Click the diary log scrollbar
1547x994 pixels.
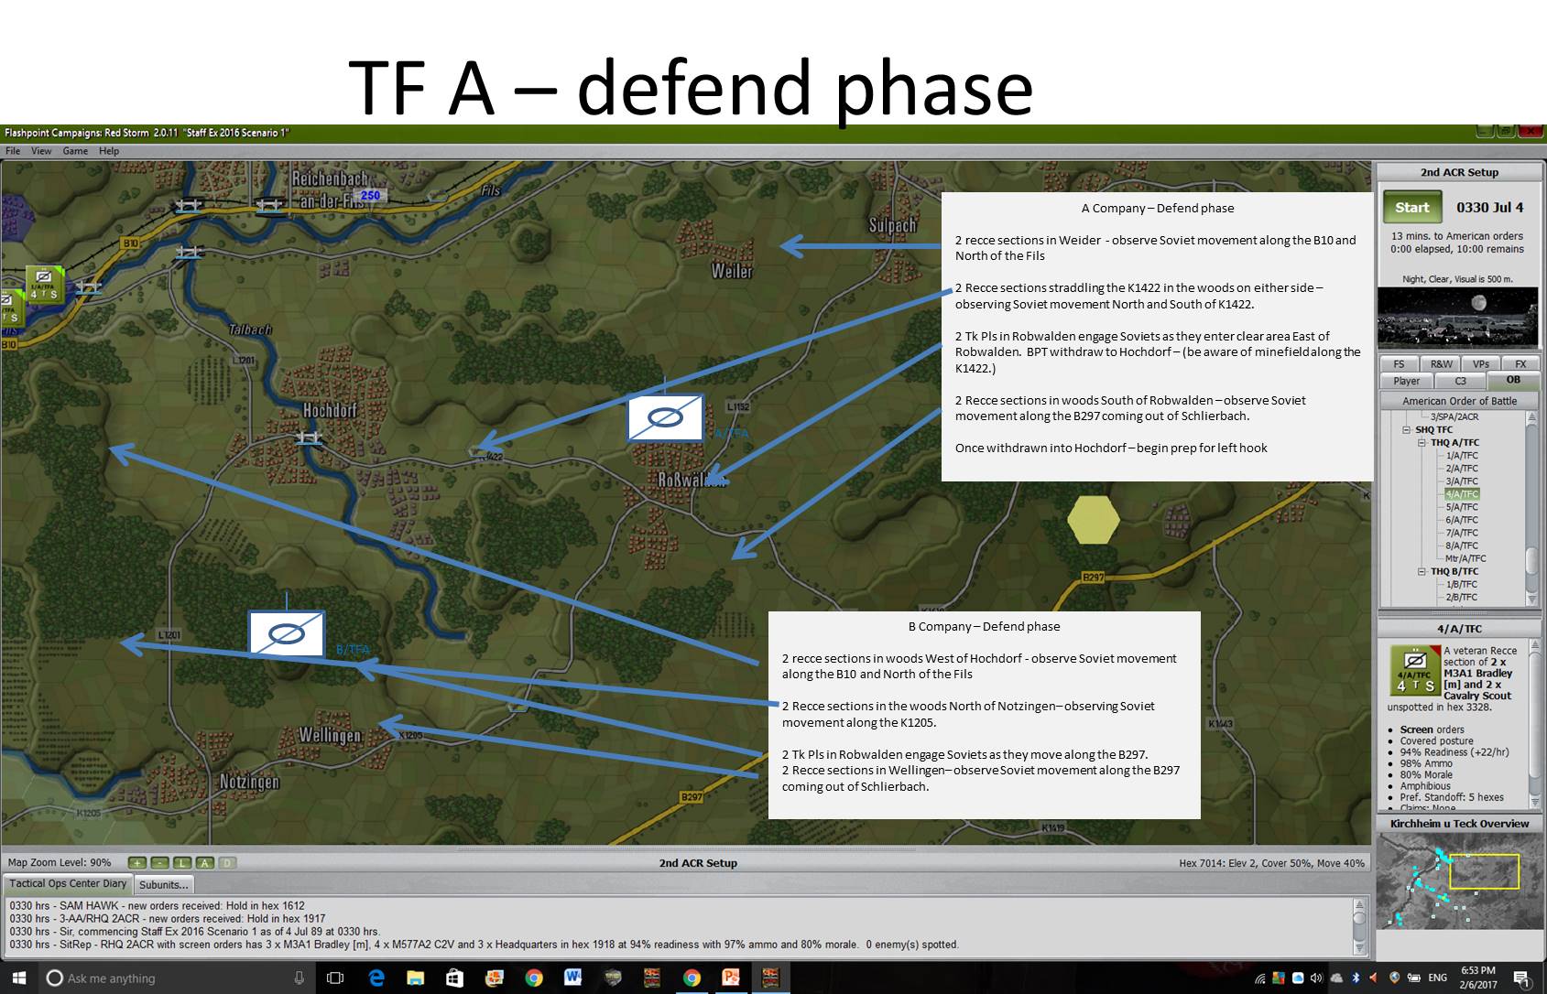click(1358, 925)
